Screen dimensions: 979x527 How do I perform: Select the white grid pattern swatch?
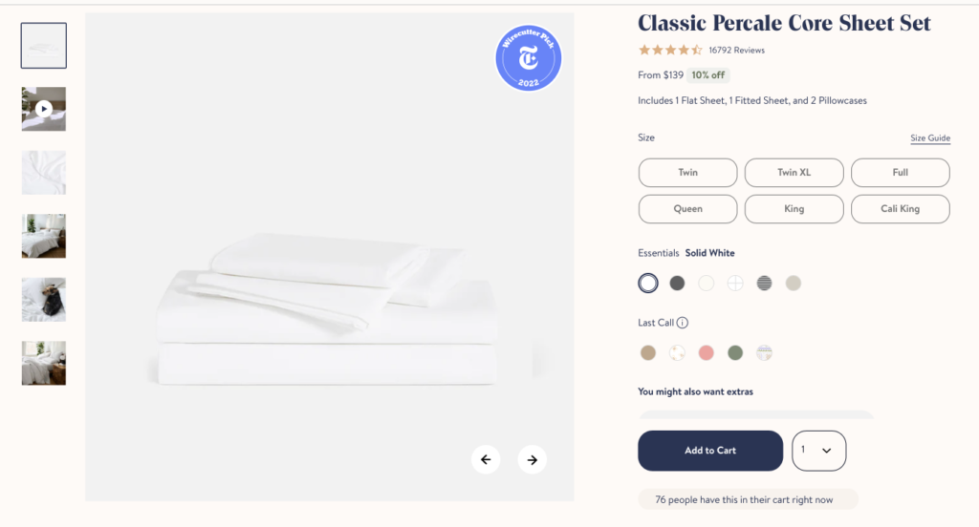(735, 283)
